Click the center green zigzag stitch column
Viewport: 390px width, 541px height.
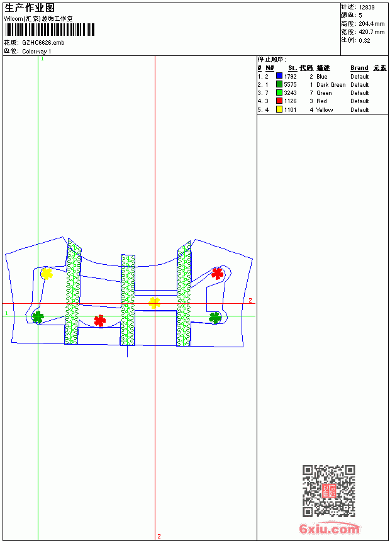tap(128, 300)
